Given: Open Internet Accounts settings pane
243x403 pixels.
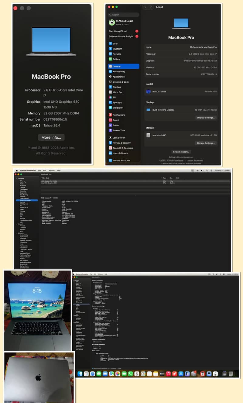Looking at the screenshot, I should [x=123, y=160].
